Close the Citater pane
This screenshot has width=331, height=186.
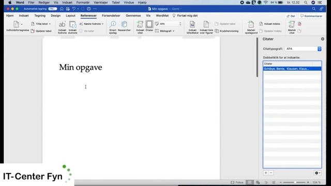323,39
